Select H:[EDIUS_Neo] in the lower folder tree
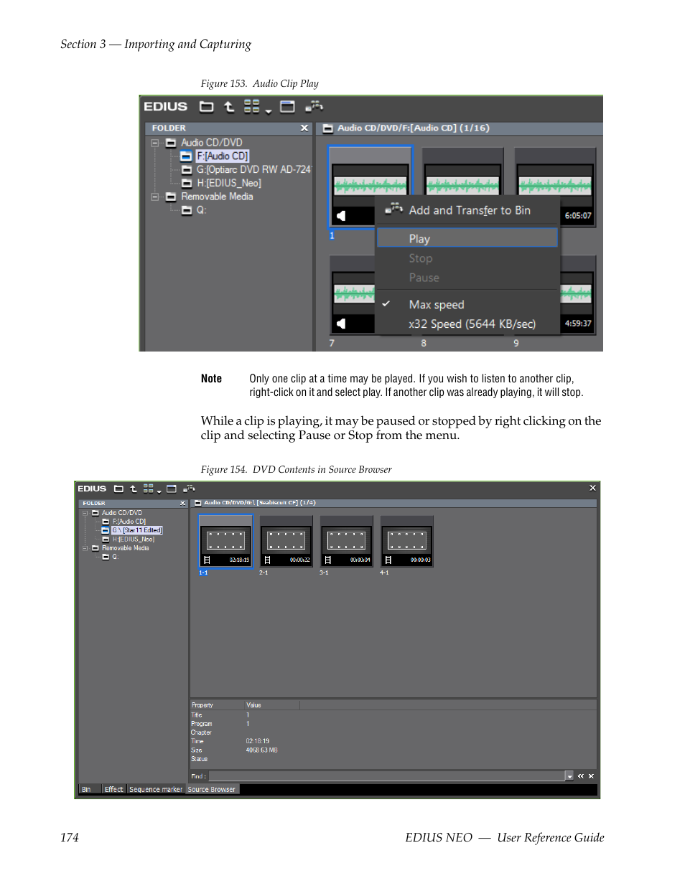The height and width of the screenshot is (886, 685). [133, 539]
